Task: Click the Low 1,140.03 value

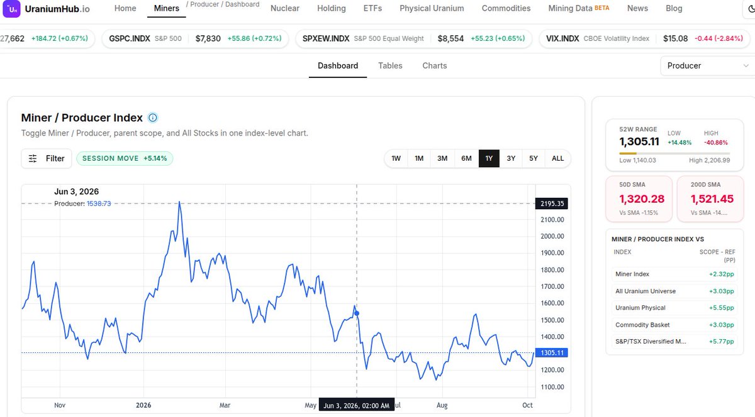Action: pos(637,160)
